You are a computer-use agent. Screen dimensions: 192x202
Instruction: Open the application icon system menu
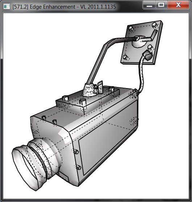(x=7, y=7)
